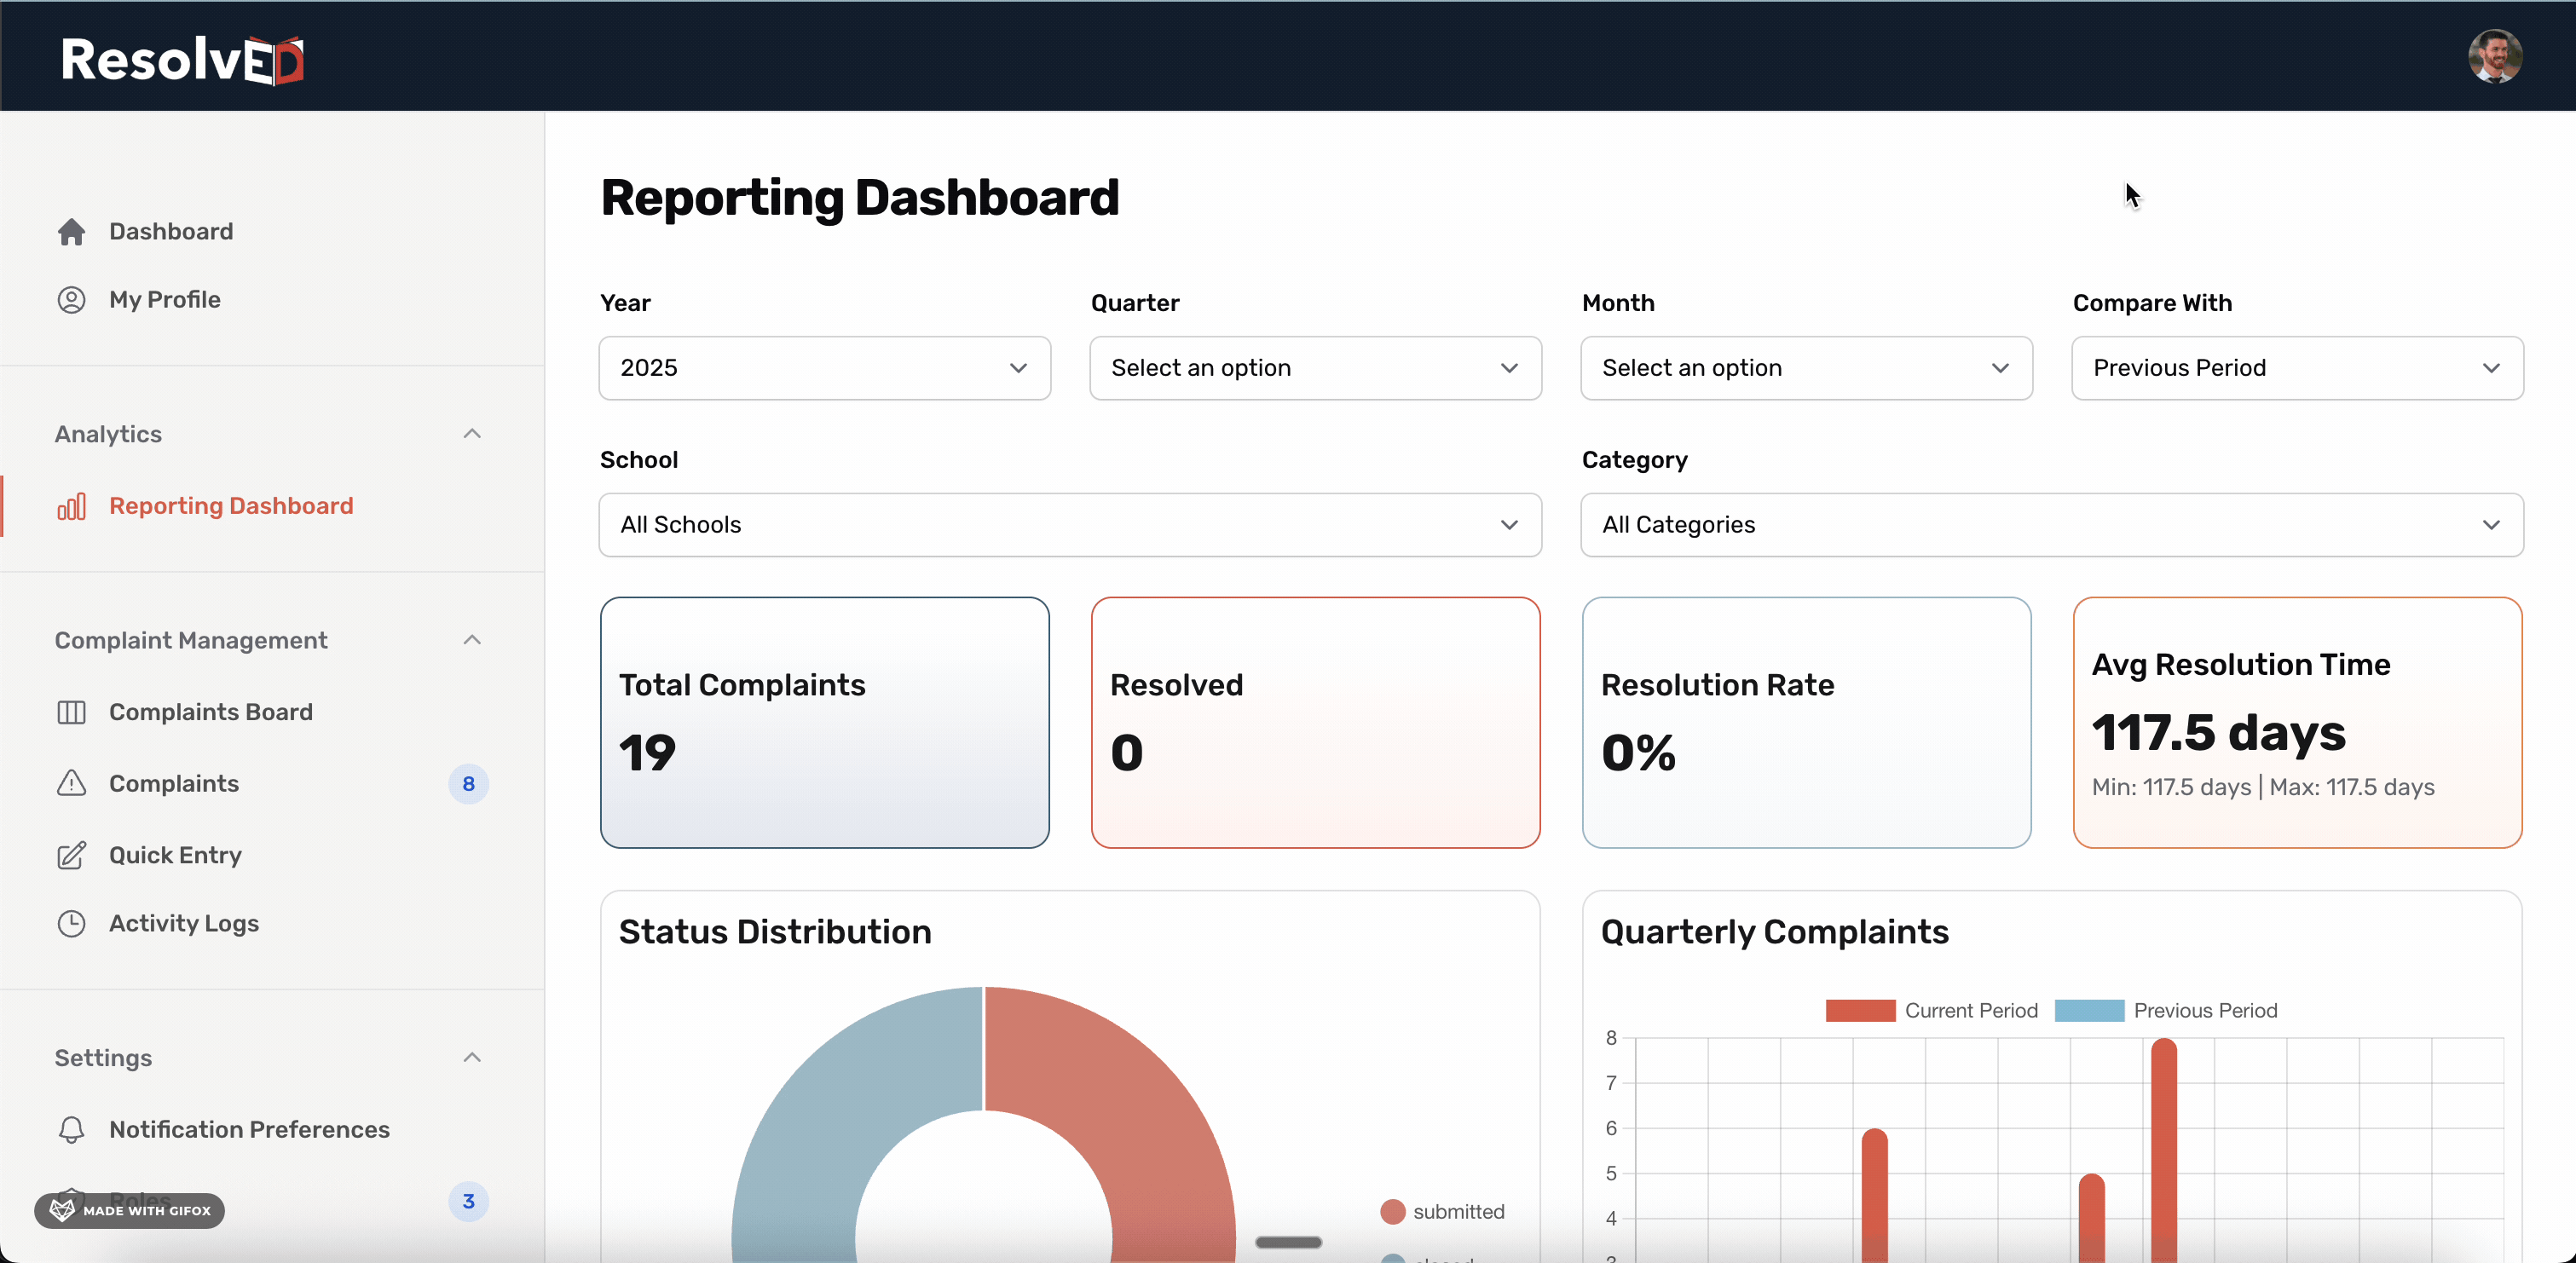Click the Dashboard home icon
This screenshot has height=1263, width=2576.
click(x=71, y=232)
